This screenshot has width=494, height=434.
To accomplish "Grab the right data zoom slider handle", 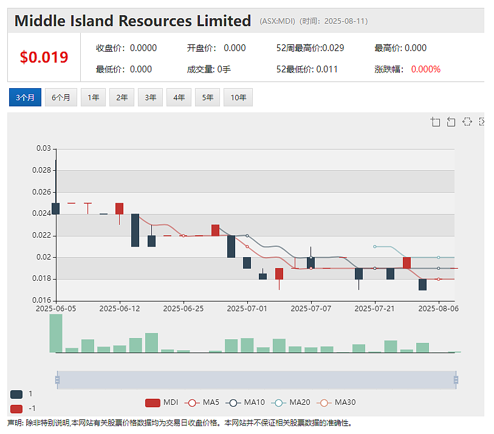I will [x=456, y=380].
